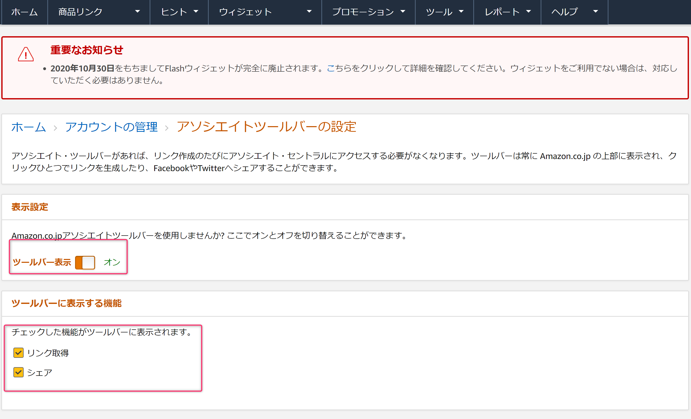Uncheck the シェア checkbox
691x419 pixels.
(x=19, y=372)
